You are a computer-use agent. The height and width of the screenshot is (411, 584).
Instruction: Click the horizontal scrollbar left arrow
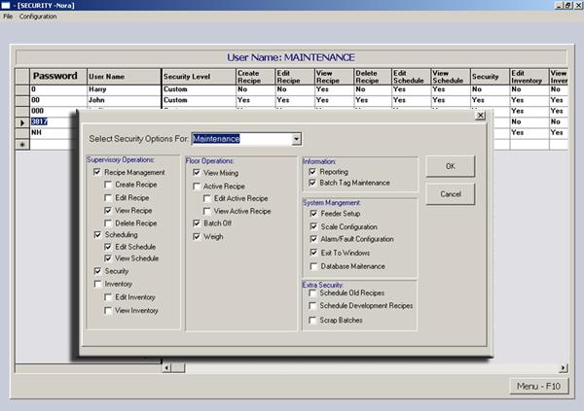(x=166, y=368)
